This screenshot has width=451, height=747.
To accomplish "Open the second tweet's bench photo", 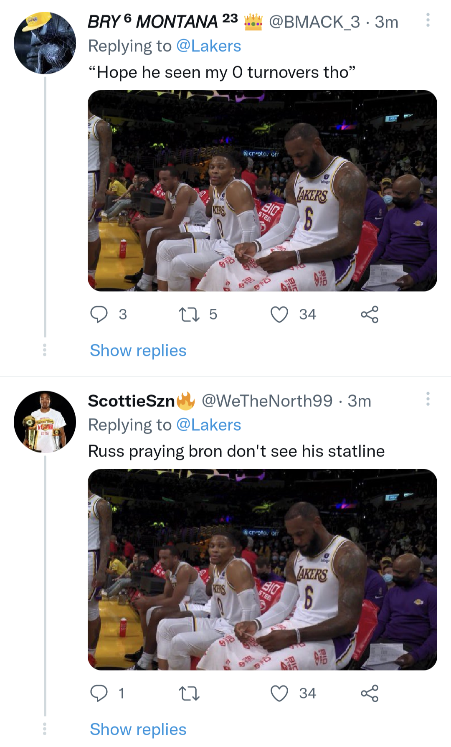I will coord(262,569).
